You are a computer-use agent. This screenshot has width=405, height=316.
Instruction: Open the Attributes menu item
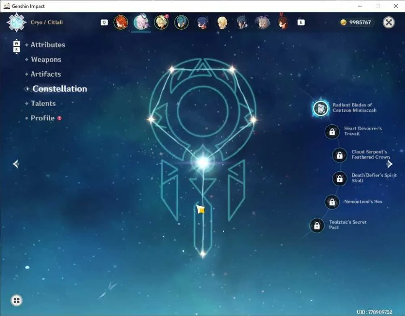tap(48, 45)
